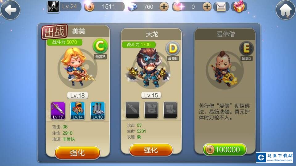Select 美美's armor equipment Lv.14
Image resolution: width=296 pixels, height=166 pixels.
click(78, 111)
